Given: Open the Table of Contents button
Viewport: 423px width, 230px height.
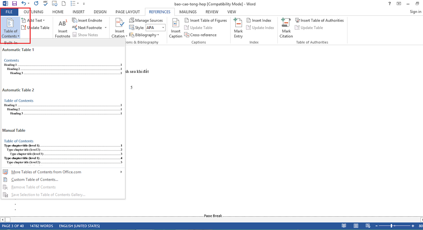Looking at the screenshot, I should pyautogui.click(x=11, y=28).
